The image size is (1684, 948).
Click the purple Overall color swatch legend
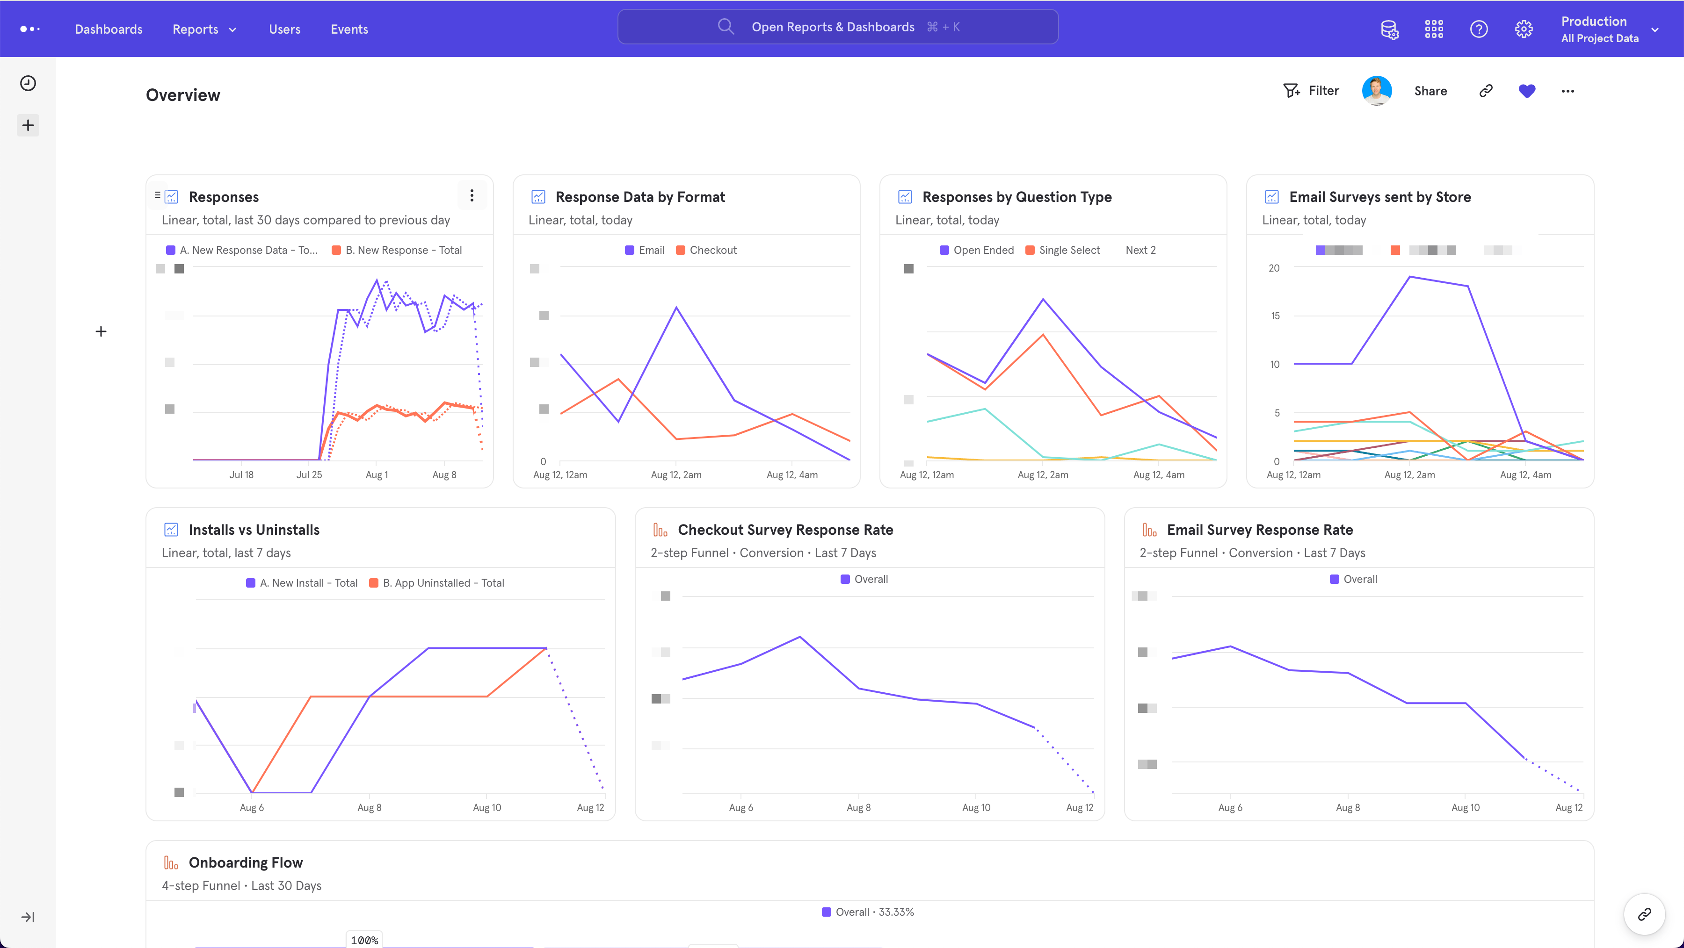845,579
